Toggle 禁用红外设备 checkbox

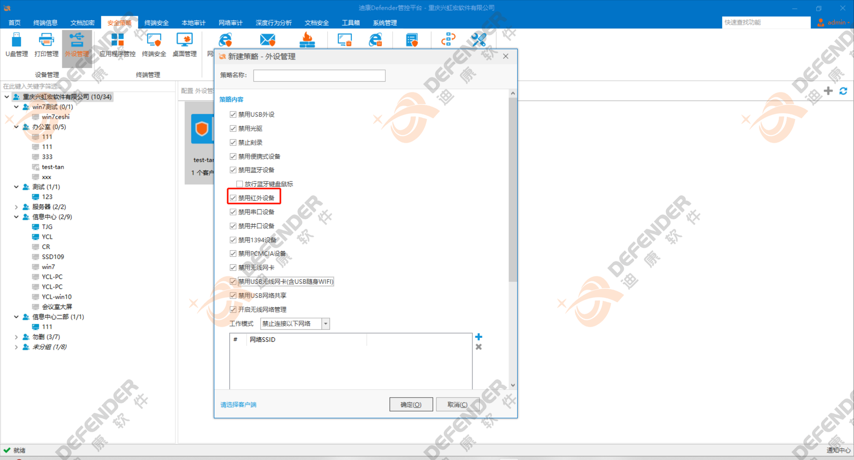pyautogui.click(x=233, y=198)
